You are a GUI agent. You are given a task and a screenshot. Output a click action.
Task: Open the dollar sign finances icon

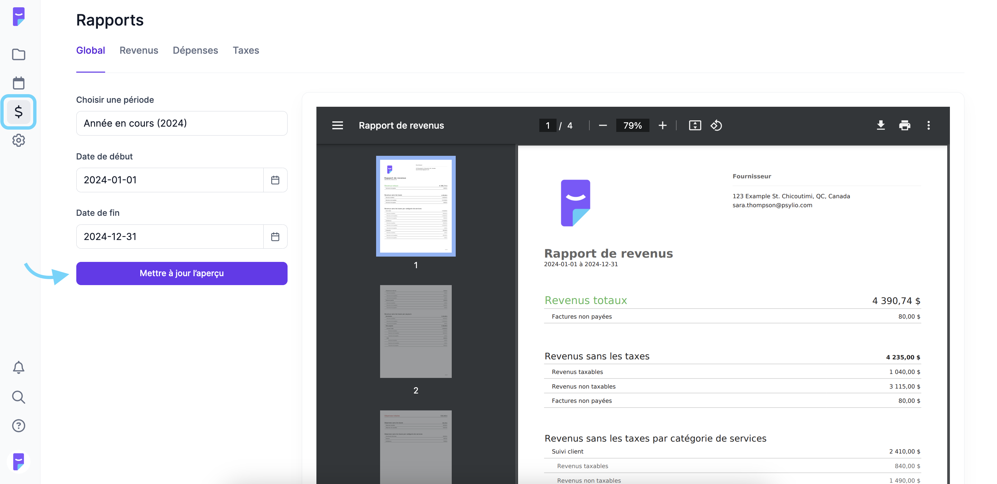(19, 112)
